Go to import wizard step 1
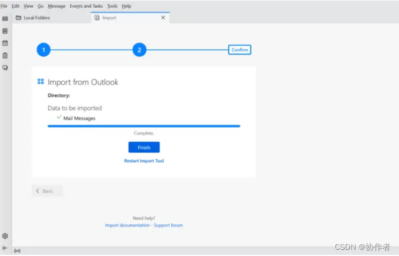The height and width of the screenshot is (256, 399). [44, 50]
